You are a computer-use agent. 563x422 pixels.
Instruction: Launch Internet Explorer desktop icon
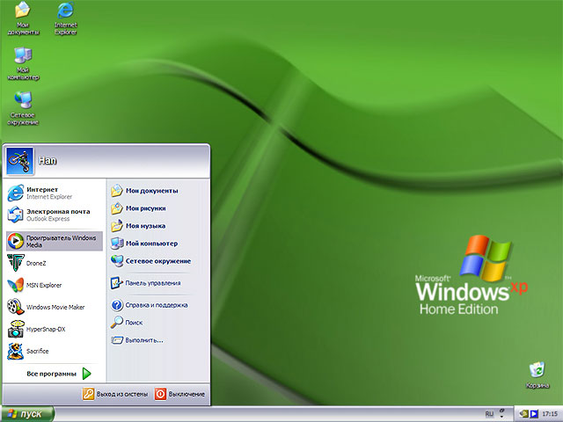[x=65, y=12]
